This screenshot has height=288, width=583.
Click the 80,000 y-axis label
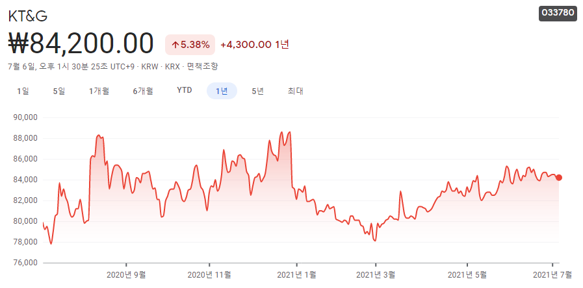click(x=25, y=222)
